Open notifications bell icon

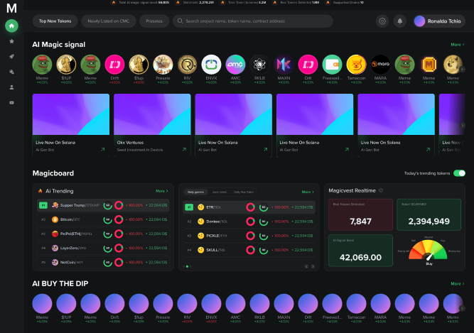pos(399,21)
